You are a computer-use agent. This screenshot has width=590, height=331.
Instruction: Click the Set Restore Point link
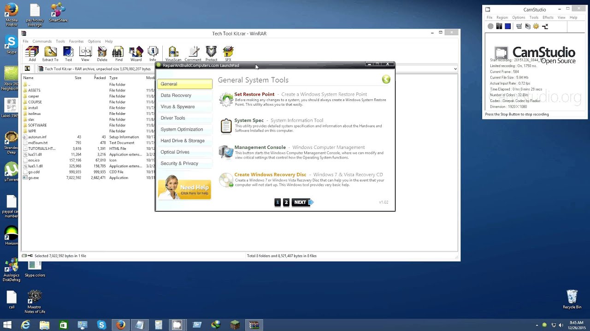click(254, 94)
